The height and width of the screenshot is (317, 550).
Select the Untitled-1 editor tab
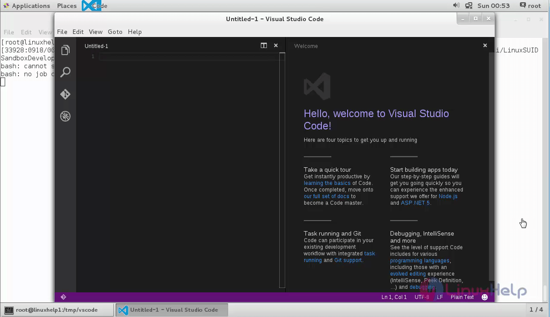96,46
